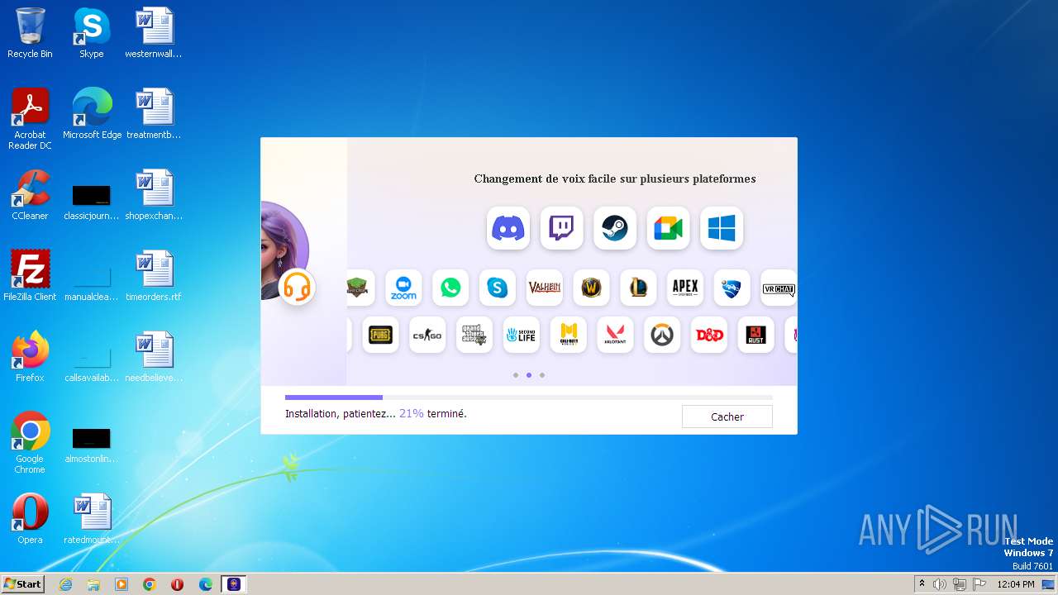Click the Valheim game icon
Viewport: 1058px width, 595px height.
tap(545, 288)
